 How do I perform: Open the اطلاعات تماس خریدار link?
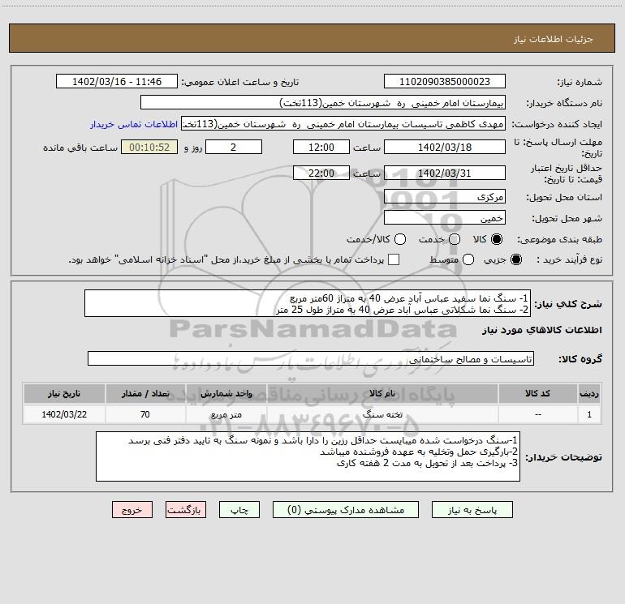(134, 124)
